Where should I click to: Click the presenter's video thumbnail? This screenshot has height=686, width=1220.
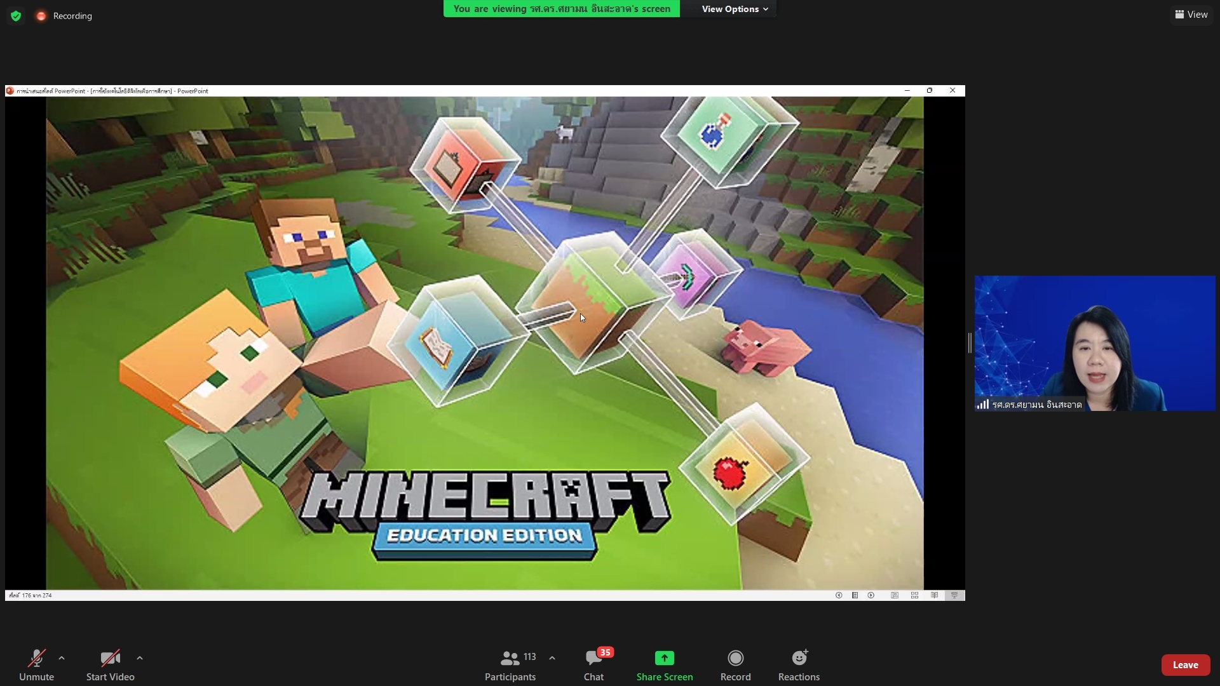coord(1095,343)
